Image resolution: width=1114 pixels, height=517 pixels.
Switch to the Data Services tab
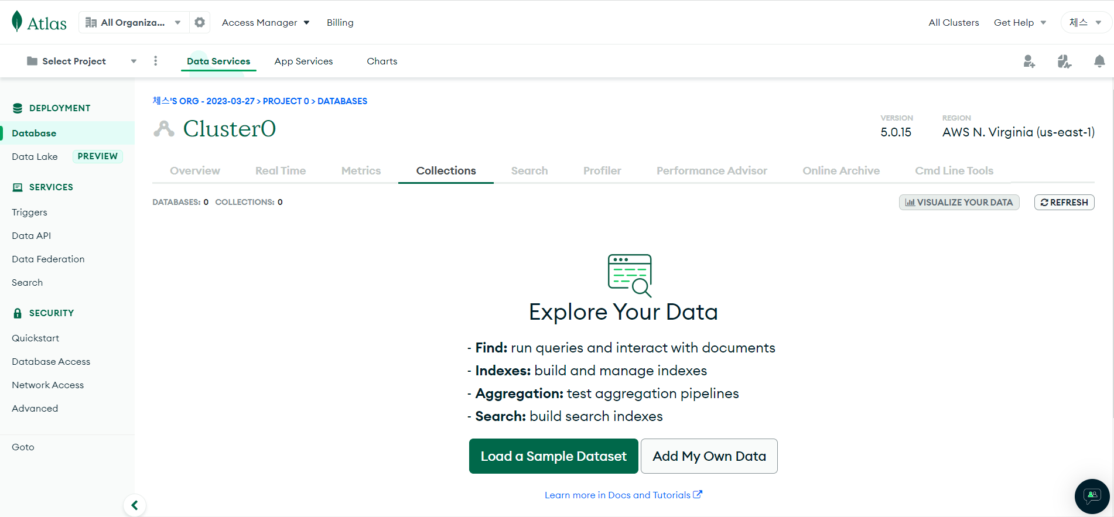point(218,61)
